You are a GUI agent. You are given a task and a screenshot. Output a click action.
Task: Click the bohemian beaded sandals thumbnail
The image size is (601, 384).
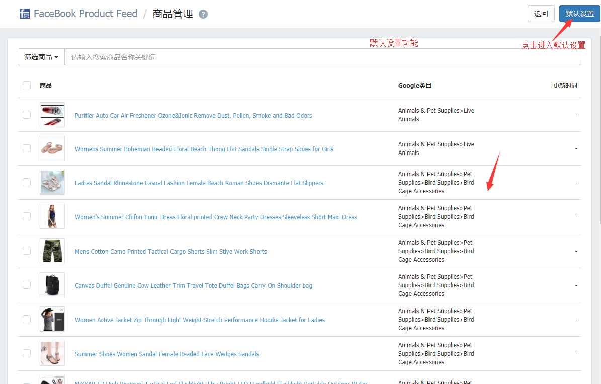[52, 148]
